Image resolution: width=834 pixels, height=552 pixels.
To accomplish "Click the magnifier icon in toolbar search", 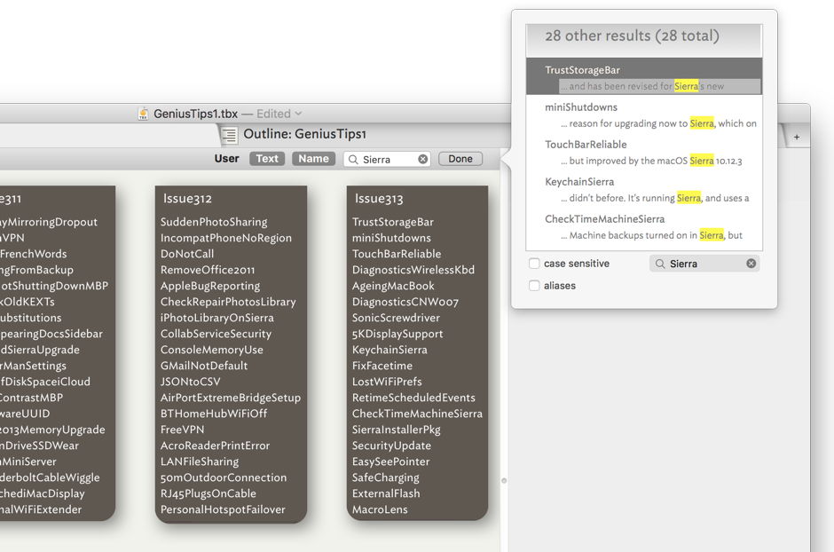I will pyautogui.click(x=353, y=160).
